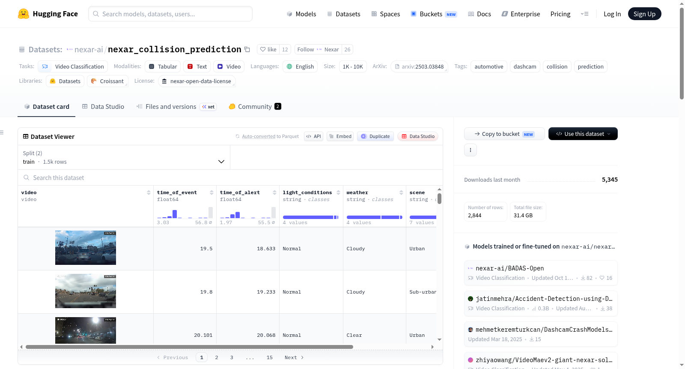The height and width of the screenshot is (369, 685).
Task: Click the horizontal scrollbar of the dataset table
Action: [189, 347]
